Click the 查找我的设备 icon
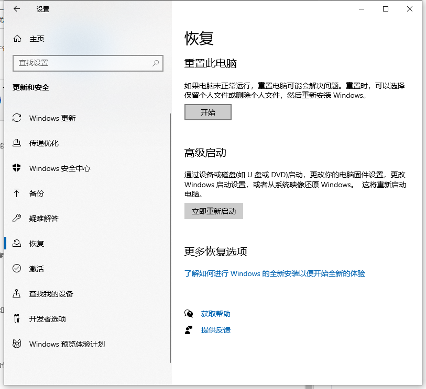The width and height of the screenshot is (426, 389). [17, 294]
